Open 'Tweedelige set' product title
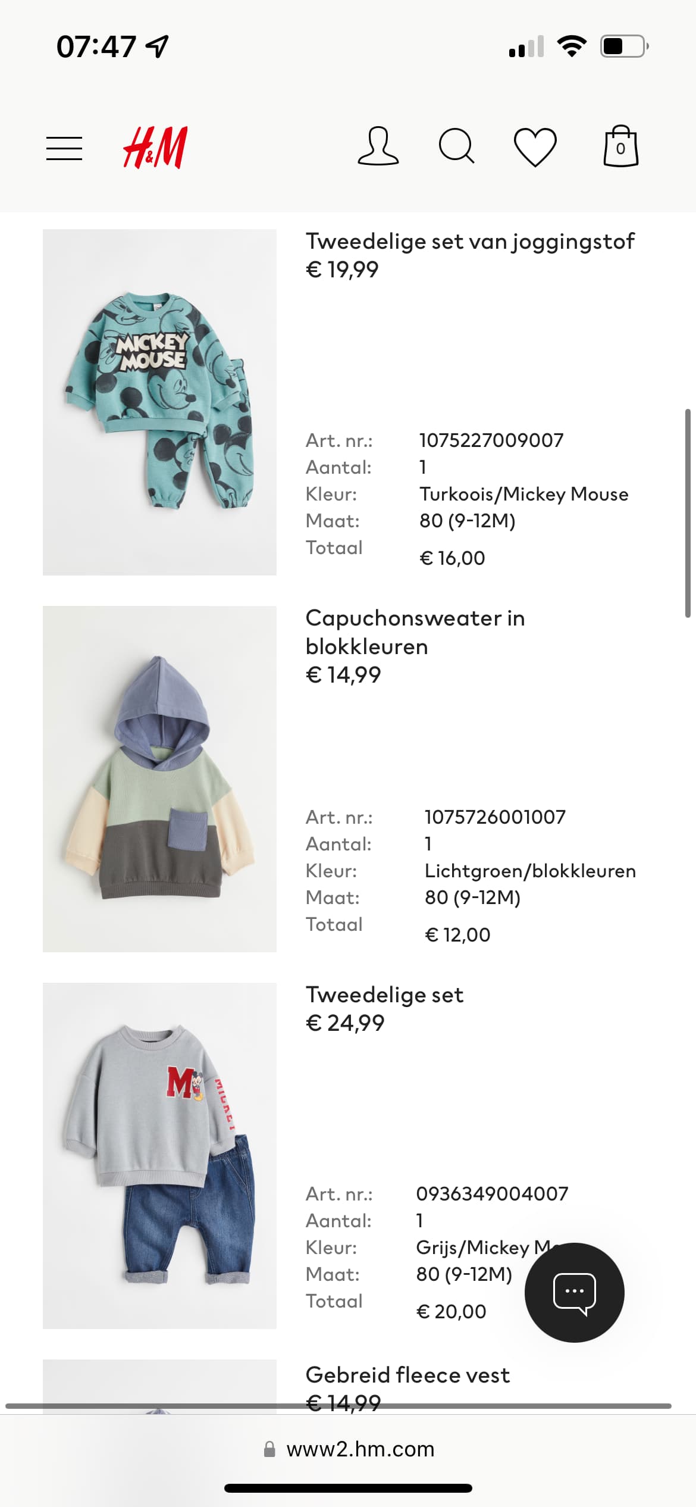Screen dimensions: 696x1507 tap(384, 995)
